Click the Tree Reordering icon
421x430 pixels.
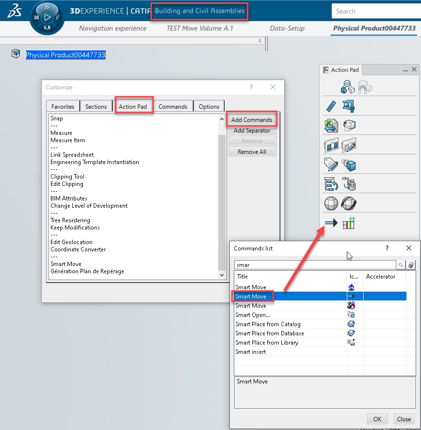(331, 184)
